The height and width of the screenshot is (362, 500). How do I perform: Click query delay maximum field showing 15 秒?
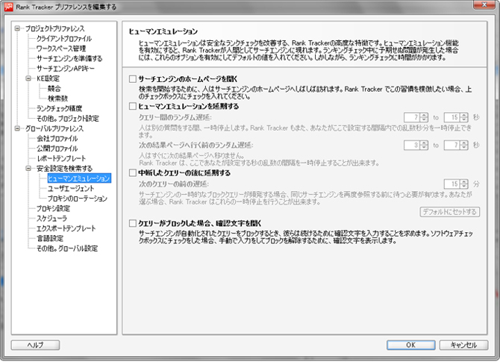pos(452,118)
